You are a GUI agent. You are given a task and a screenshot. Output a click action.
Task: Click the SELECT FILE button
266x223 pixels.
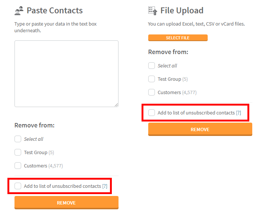click(178, 38)
